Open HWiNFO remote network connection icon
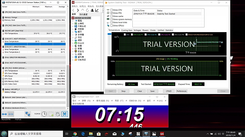The image size is (245, 137). click(x=28, y=114)
